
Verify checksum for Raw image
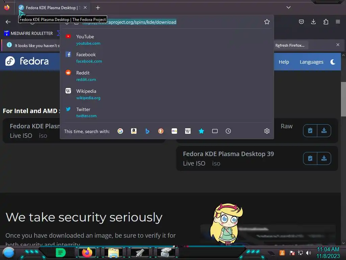[310, 131]
